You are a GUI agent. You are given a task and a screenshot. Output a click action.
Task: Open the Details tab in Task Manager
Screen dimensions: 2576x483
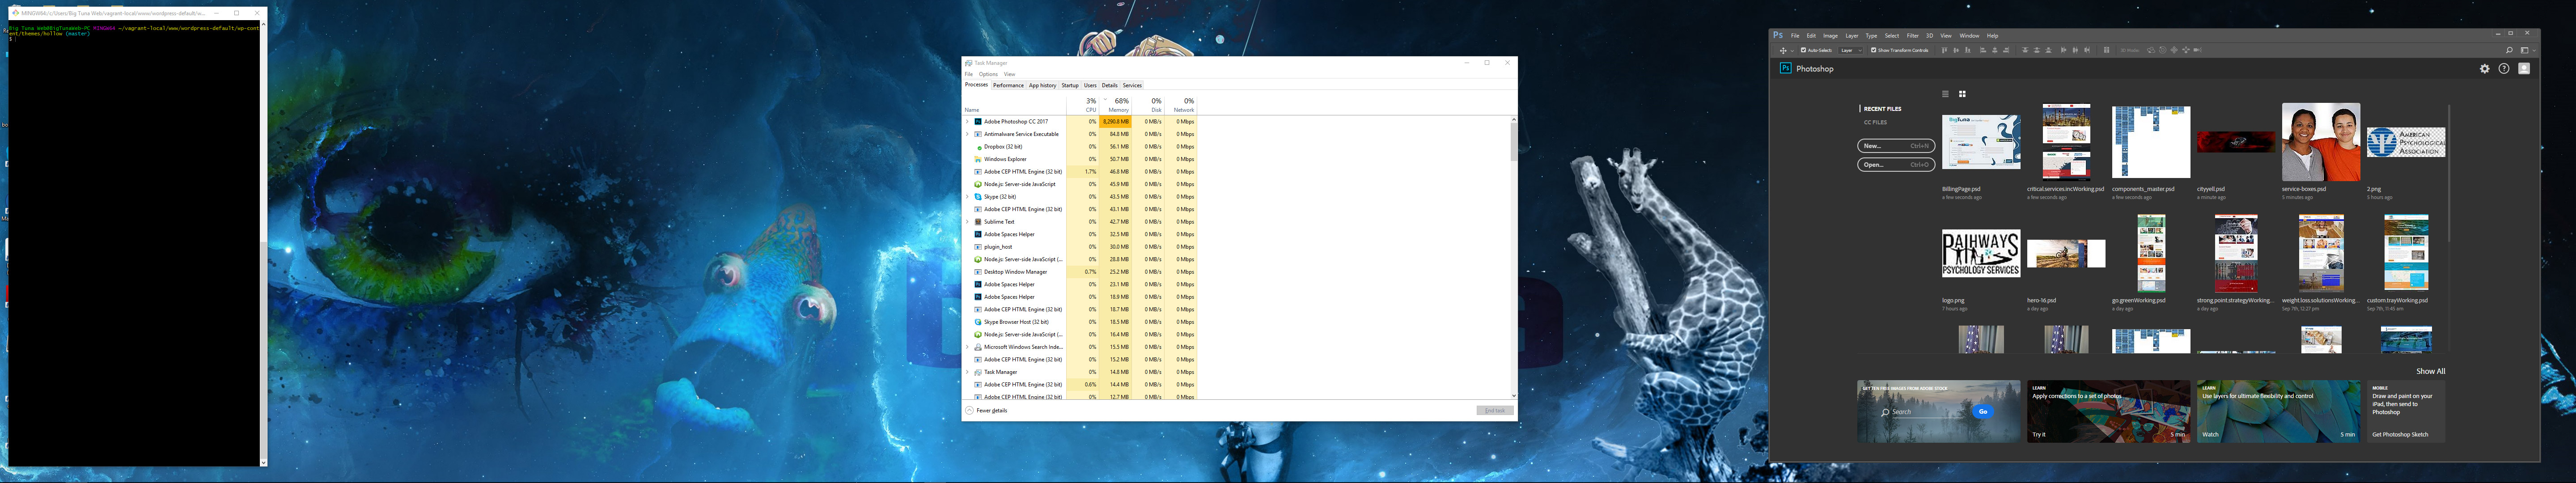tap(1110, 85)
